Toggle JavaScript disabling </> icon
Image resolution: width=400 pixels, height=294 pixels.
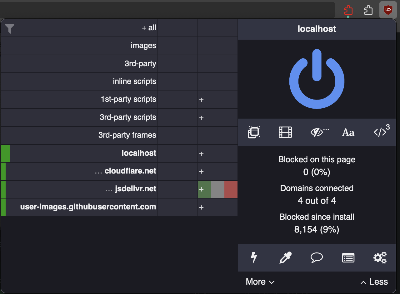pyautogui.click(x=380, y=132)
